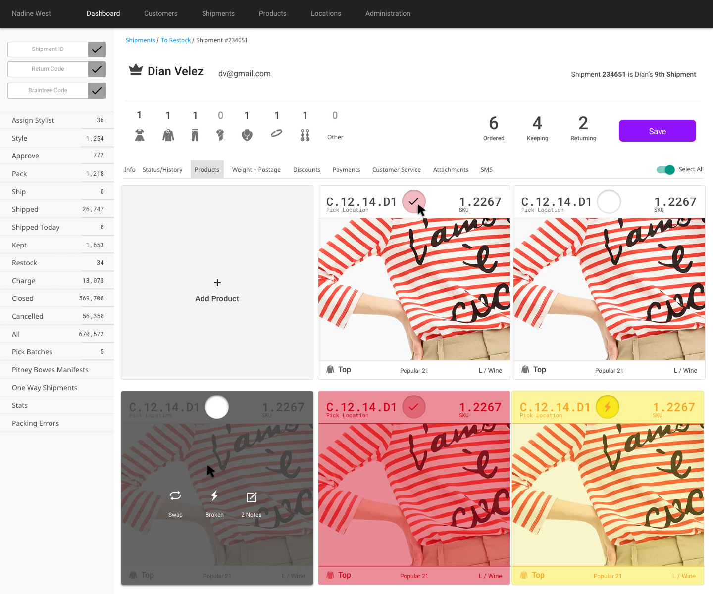The image size is (713, 594).
Task: Uncheck the check circle on the red card
Action: click(x=414, y=407)
